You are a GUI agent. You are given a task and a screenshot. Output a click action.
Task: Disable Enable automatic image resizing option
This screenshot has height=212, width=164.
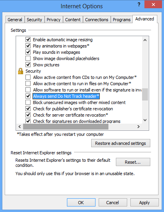(x=28, y=40)
